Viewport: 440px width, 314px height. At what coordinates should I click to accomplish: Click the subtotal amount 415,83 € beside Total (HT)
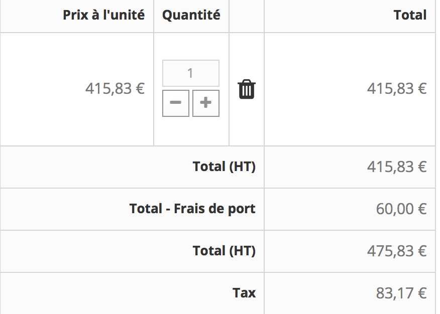(x=397, y=167)
